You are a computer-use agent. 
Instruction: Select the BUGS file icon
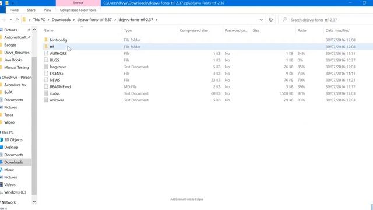coord(46,60)
